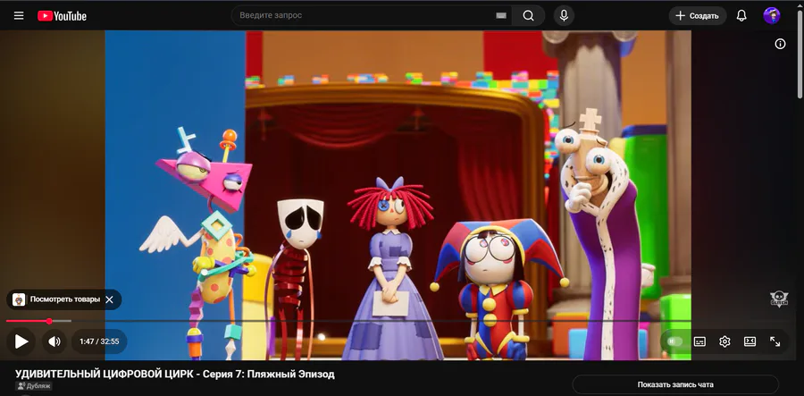Click the video title text

pos(174,374)
